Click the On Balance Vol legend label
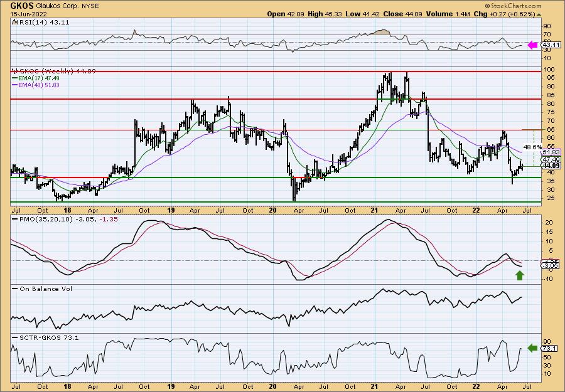The width and height of the screenshot is (565, 392). pyautogui.click(x=42, y=289)
